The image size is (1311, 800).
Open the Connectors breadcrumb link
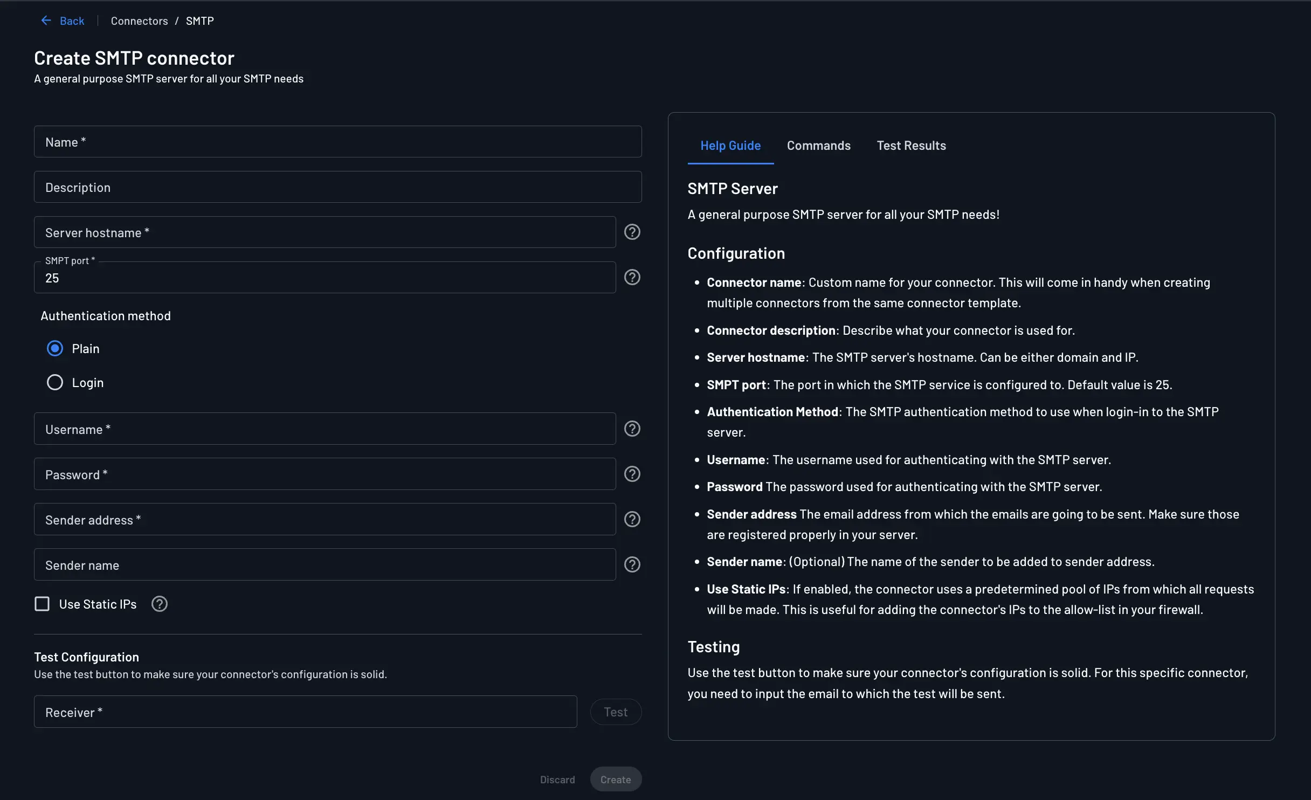coord(139,20)
